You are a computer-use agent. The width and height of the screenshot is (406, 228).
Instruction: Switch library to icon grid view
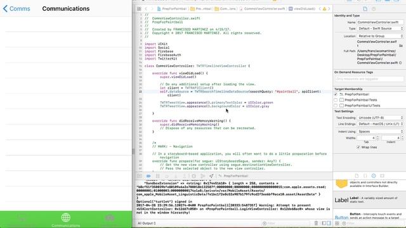click(337, 224)
